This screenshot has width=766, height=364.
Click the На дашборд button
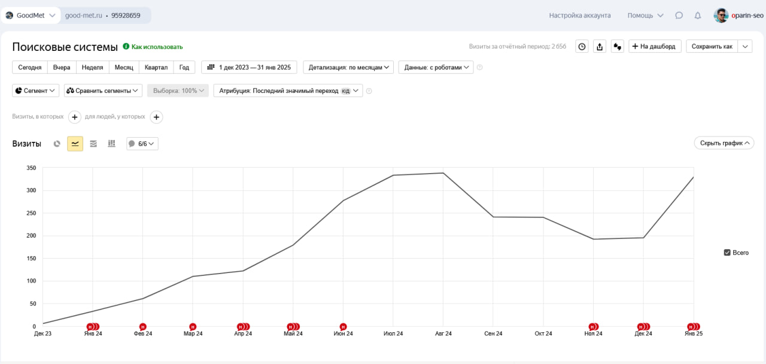(654, 45)
